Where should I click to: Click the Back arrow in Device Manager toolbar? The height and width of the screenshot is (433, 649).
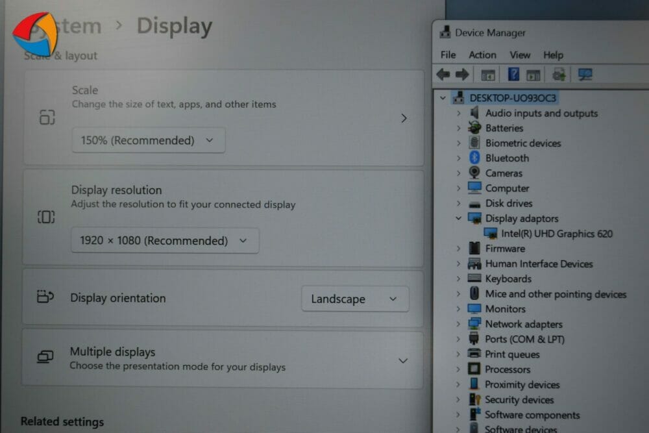coord(443,75)
